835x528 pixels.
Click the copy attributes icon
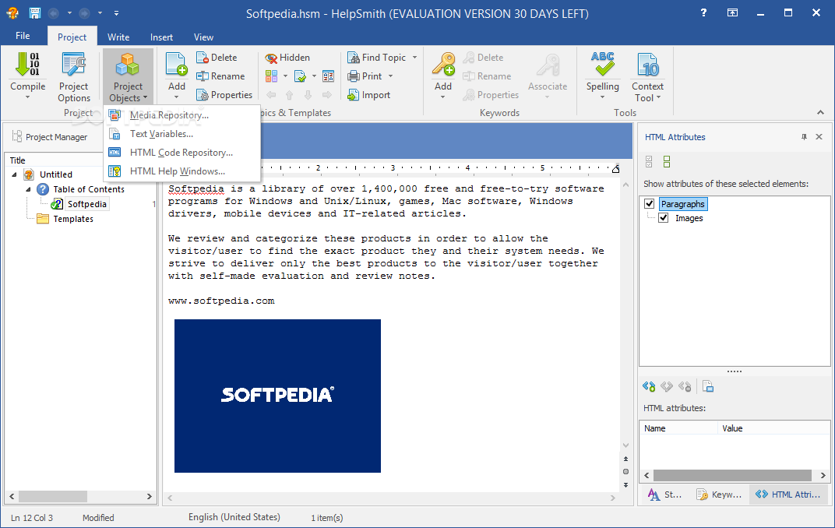pyautogui.click(x=708, y=386)
